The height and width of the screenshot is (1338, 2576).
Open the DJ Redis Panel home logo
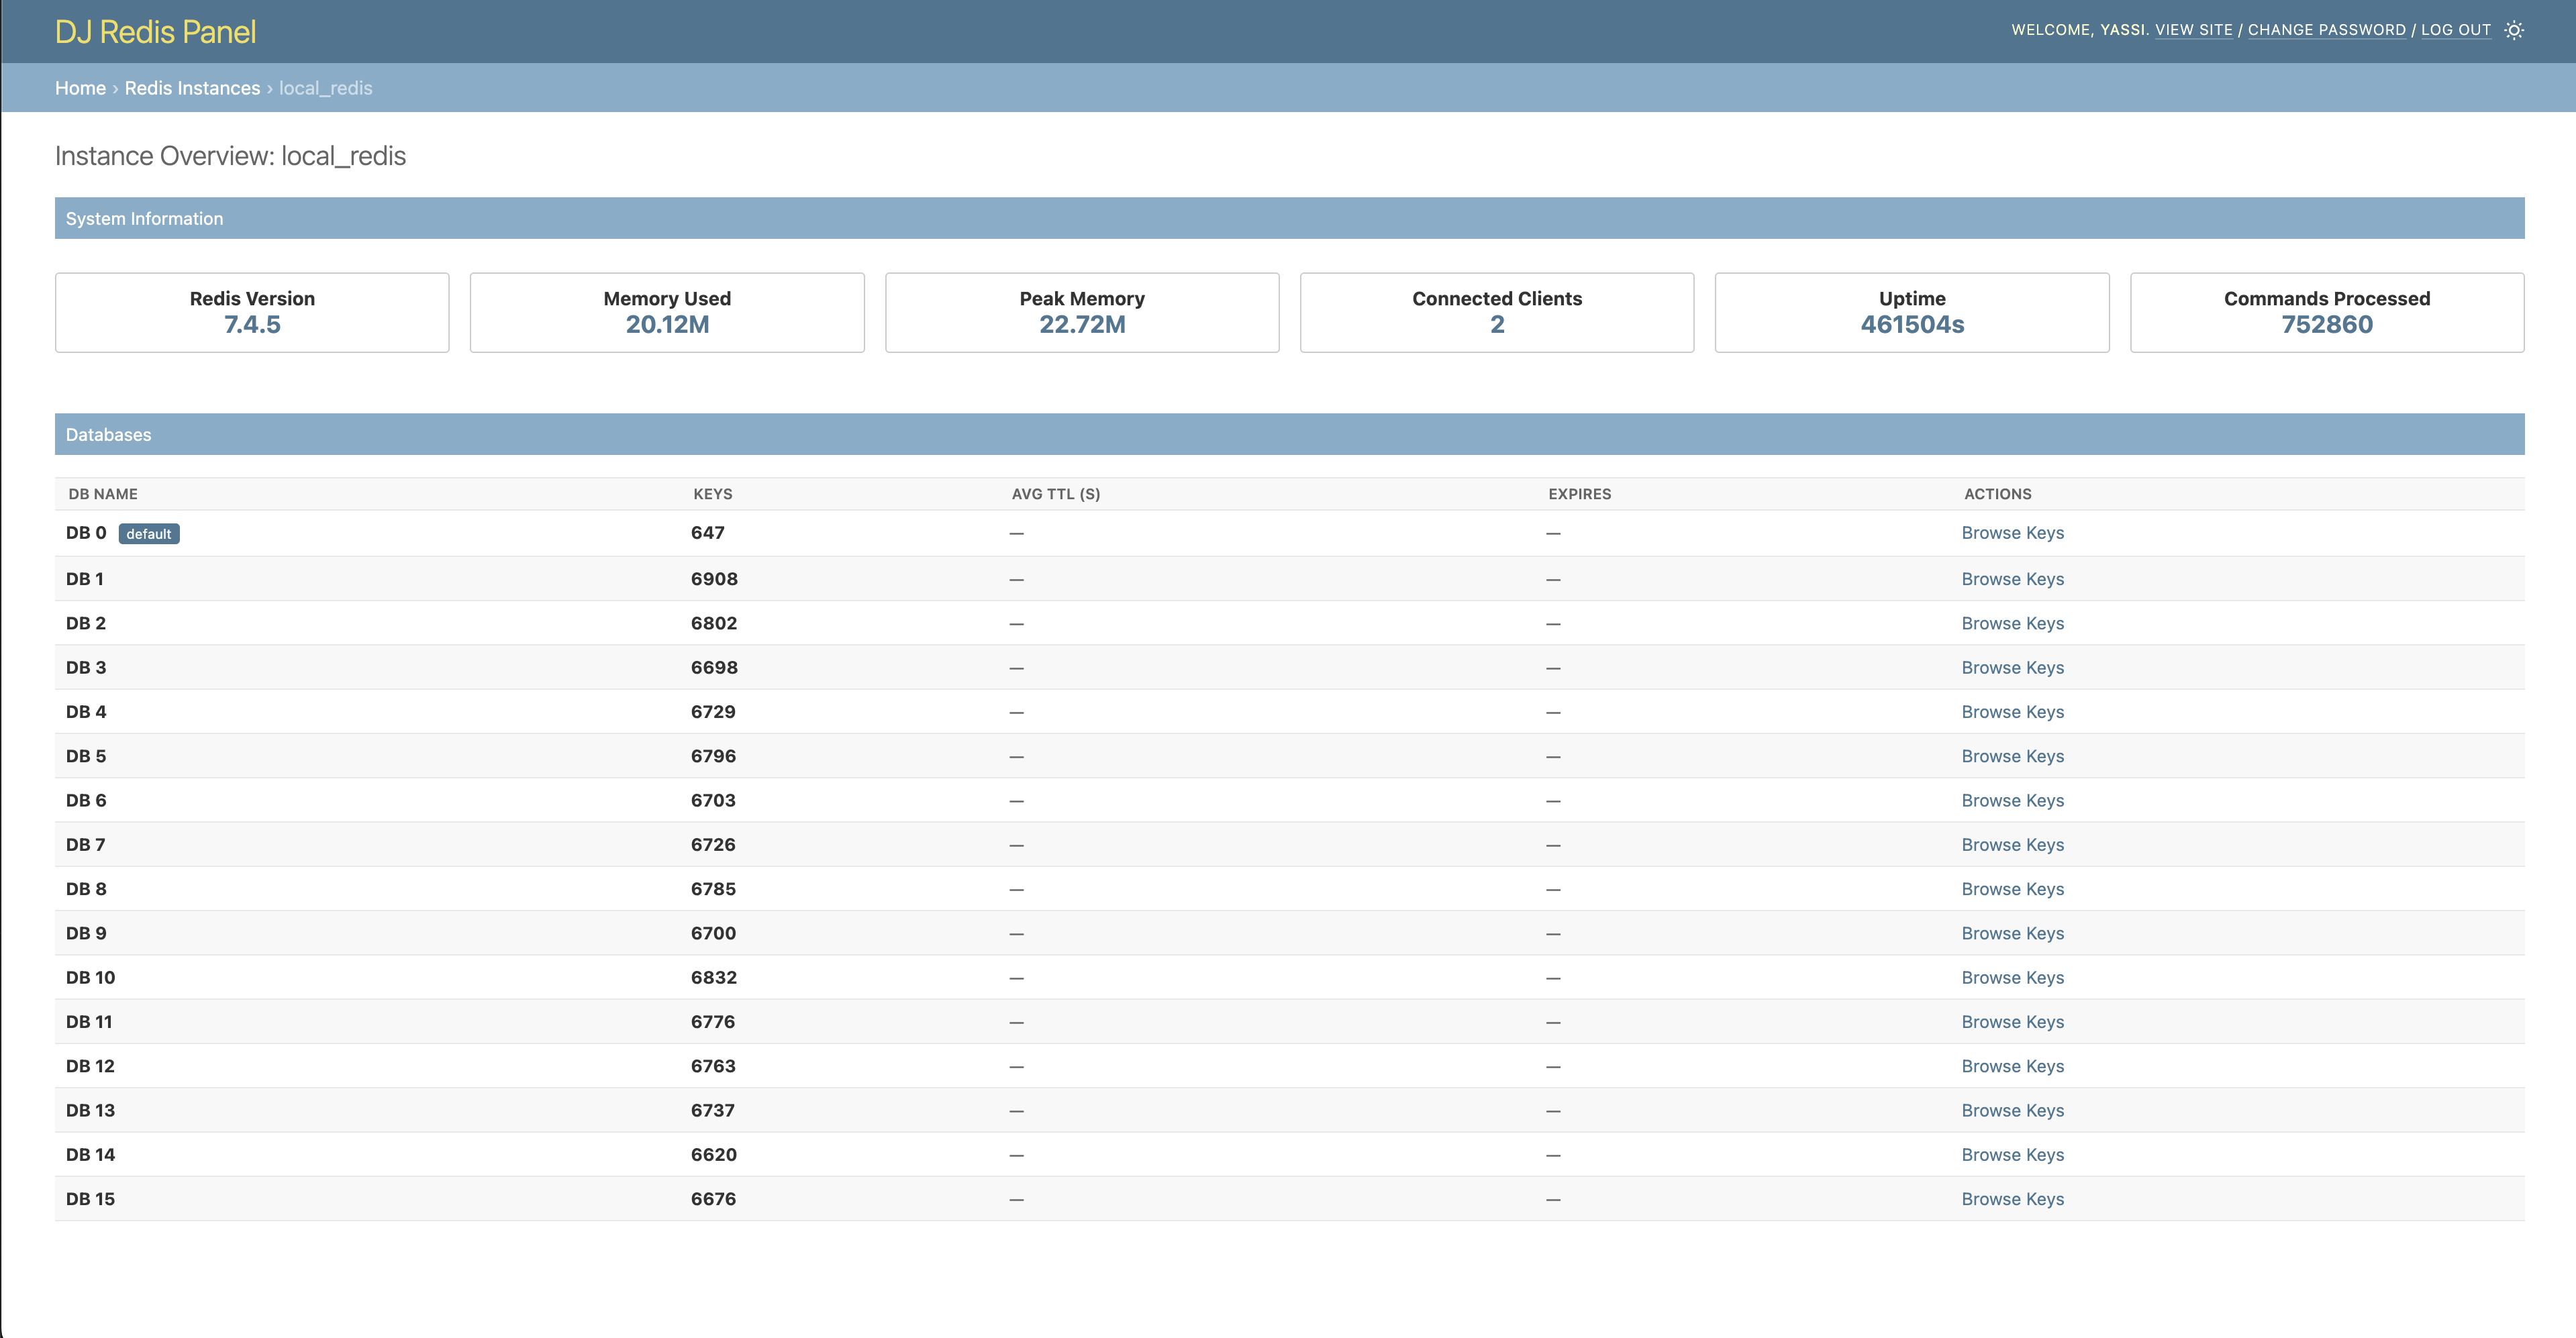[x=156, y=30]
